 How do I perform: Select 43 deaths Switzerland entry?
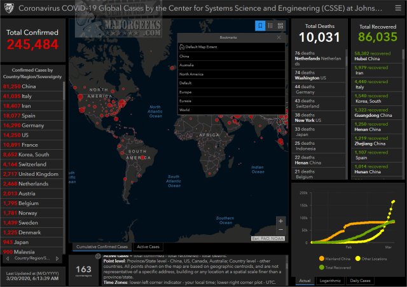pos(319,103)
